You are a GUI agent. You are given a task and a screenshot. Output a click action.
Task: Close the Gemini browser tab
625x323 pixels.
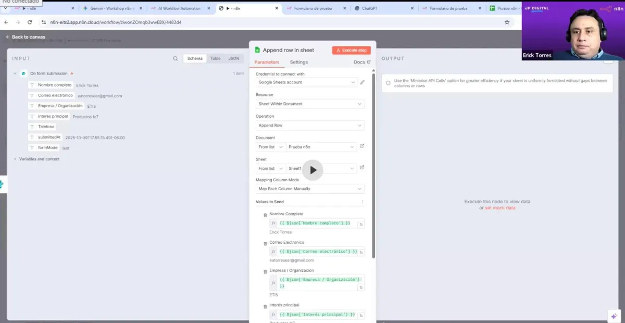141,8
